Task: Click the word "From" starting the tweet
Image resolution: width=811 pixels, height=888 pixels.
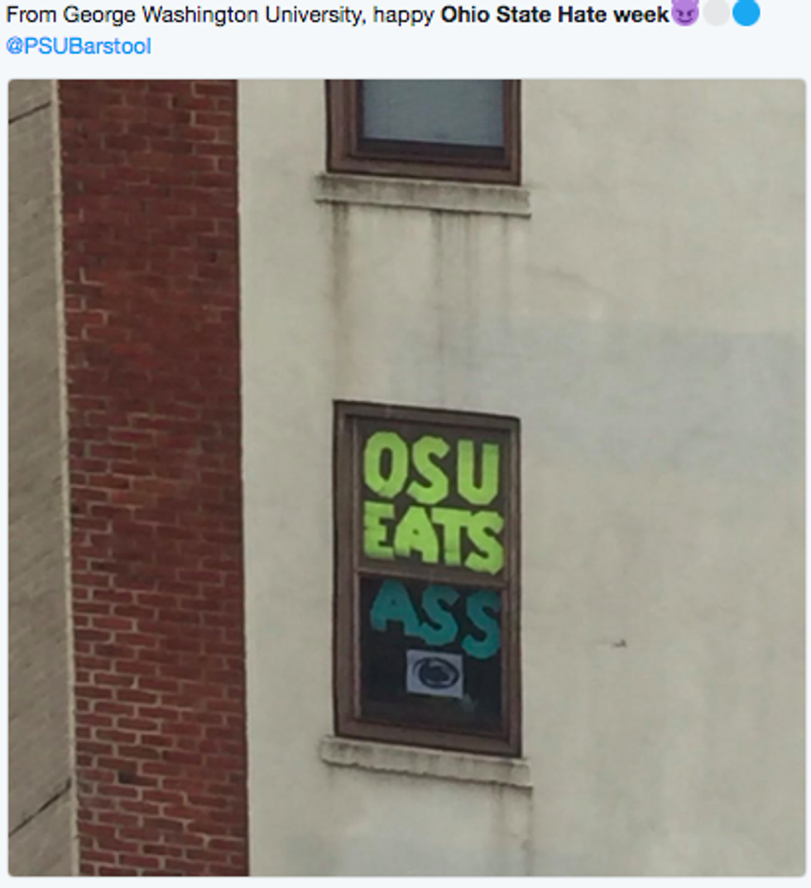Action: (31, 15)
